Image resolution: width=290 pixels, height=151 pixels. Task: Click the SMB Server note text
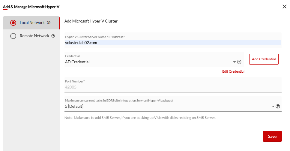pyautogui.click(x=140, y=118)
